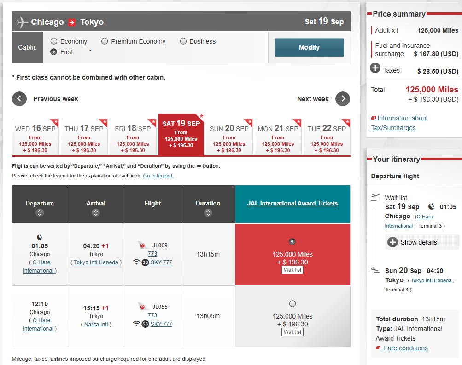Image resolution: width=462 pixels, height=365 pixels.
Task: Click the 13h05m duration cell
Action: 208,316
